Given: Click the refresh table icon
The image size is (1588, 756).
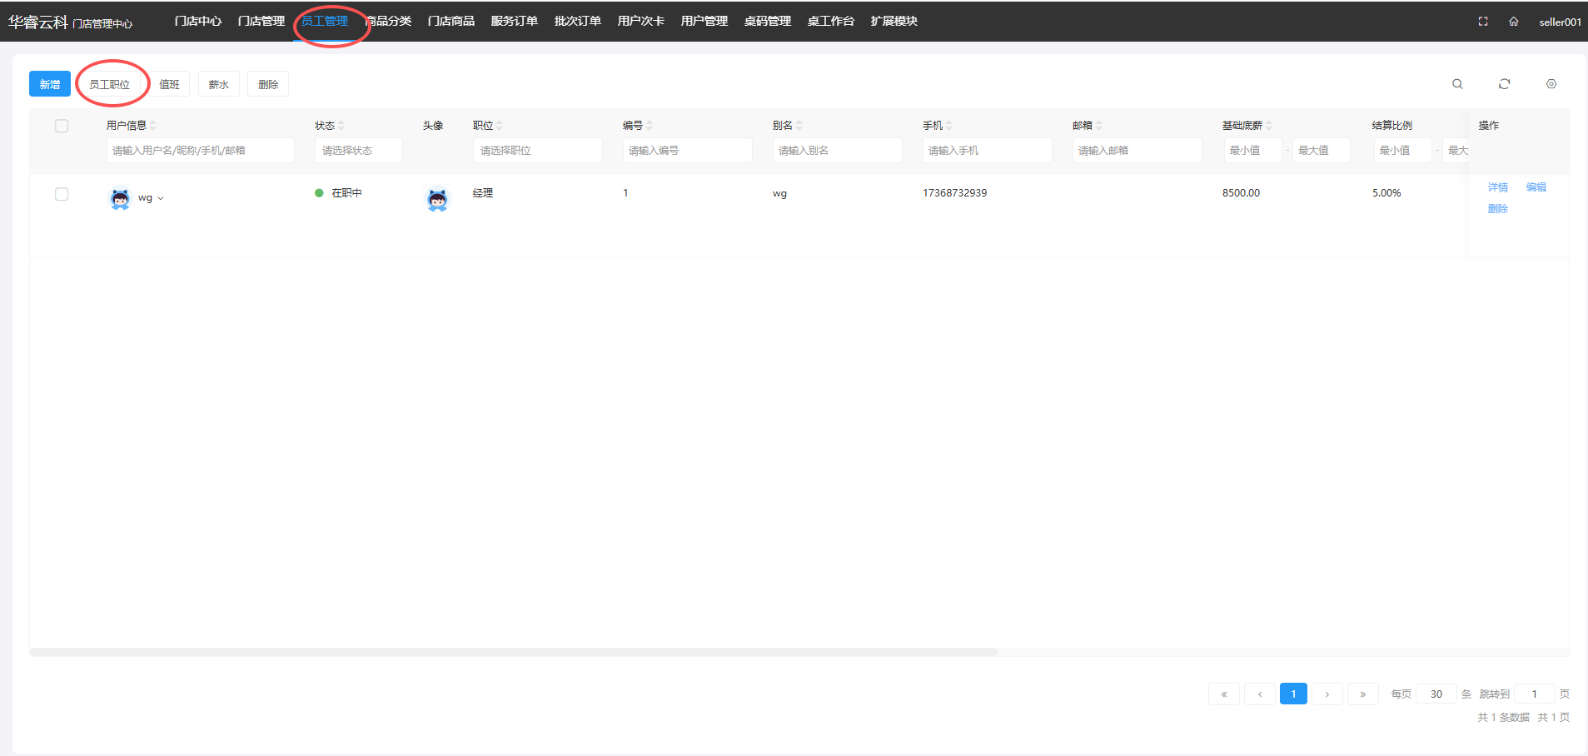Looking at the screenshot, I should 1504,84.
